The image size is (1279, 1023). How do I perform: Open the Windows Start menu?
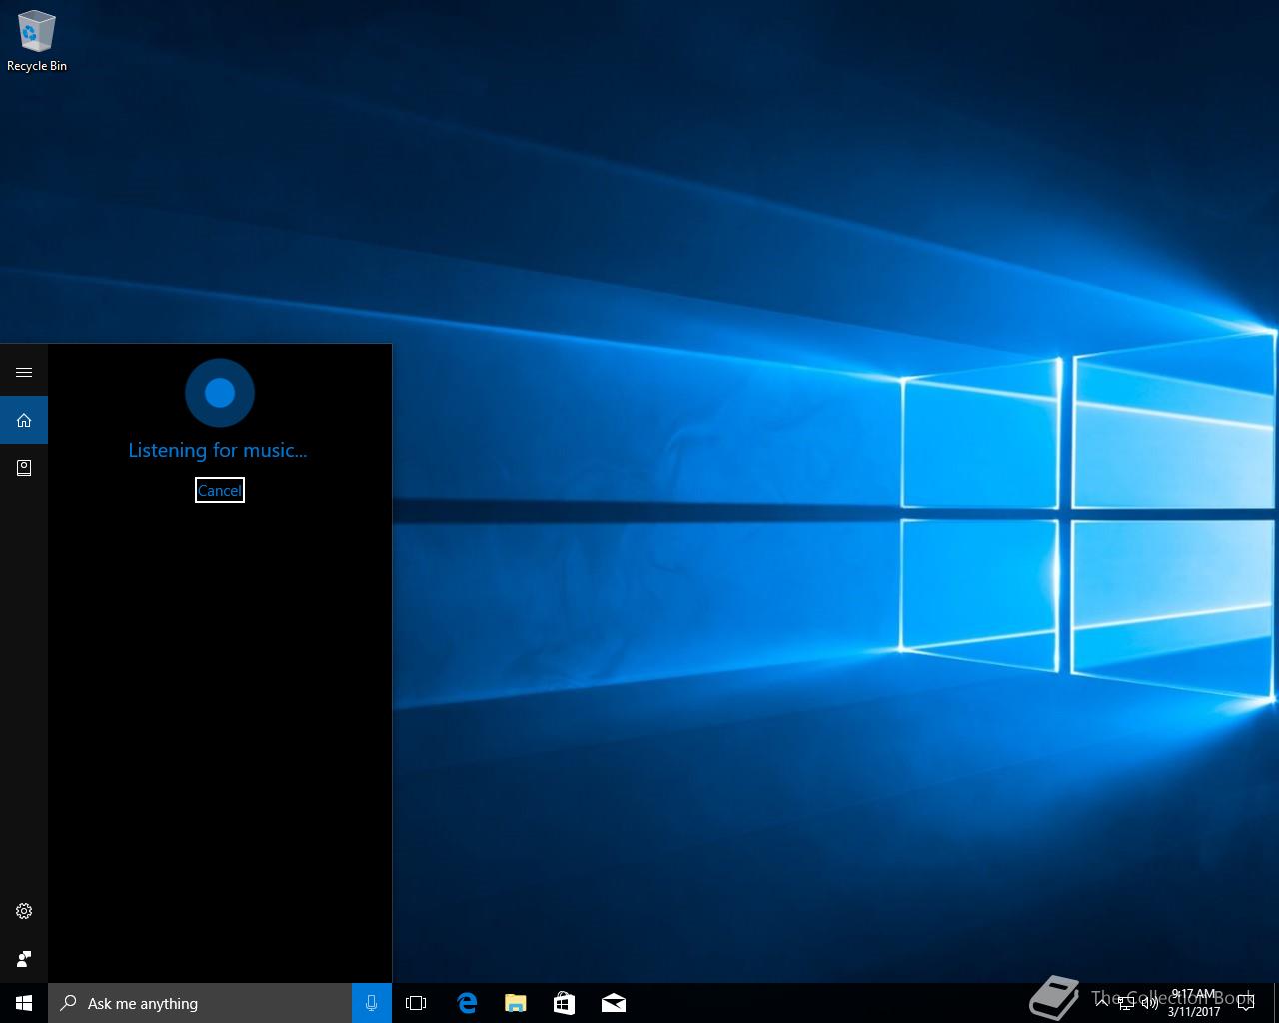tap(24, 1003)
